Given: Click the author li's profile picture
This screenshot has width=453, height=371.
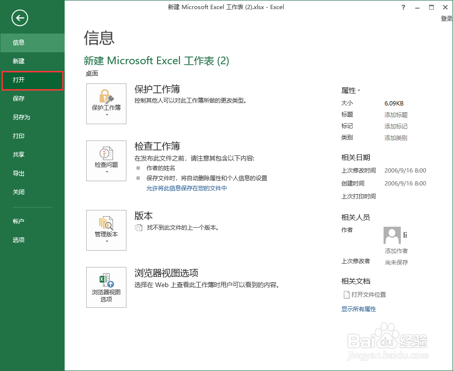Looking at the screenshot, I should (x=392, y=235).
